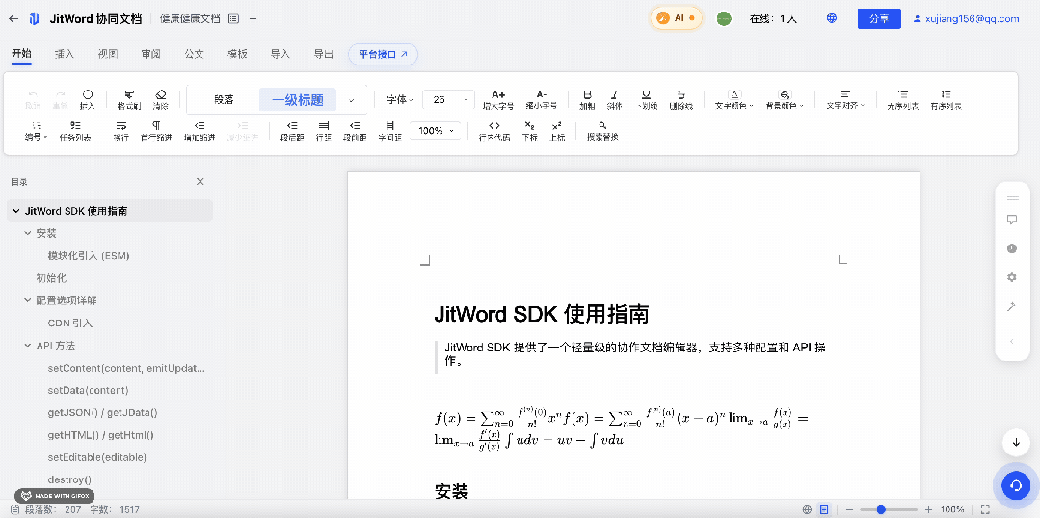Toggle the 任务列表 task list
Image resolution: width=1040 pixels, height=518 pixels.
pyautogui.click(x=75, y=131)
